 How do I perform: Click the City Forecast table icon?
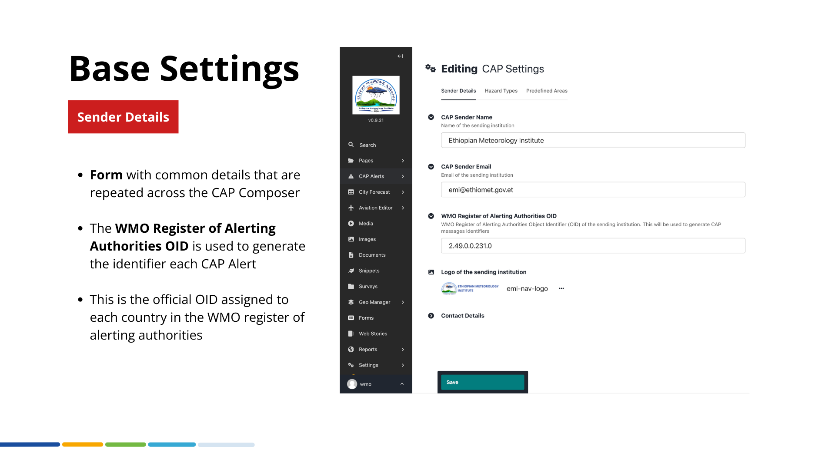[351, 192]
